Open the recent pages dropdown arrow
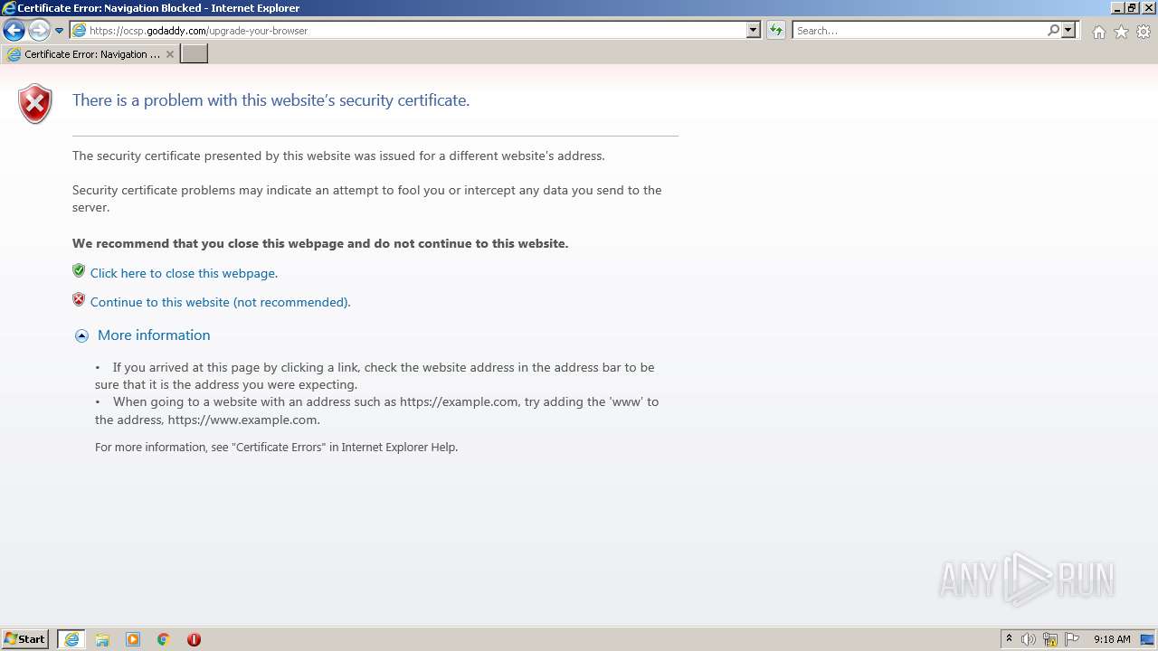 tap(60, 31)
